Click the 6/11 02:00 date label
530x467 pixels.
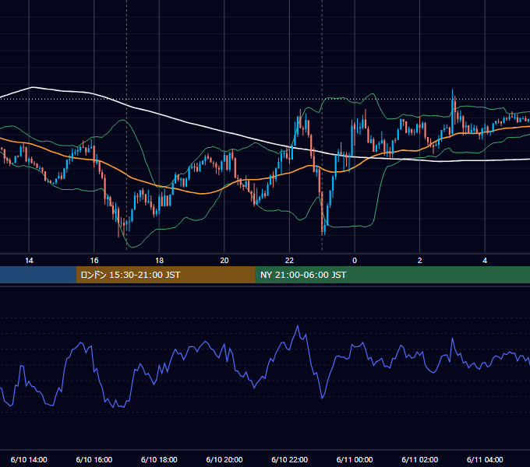tap(420, 459)
